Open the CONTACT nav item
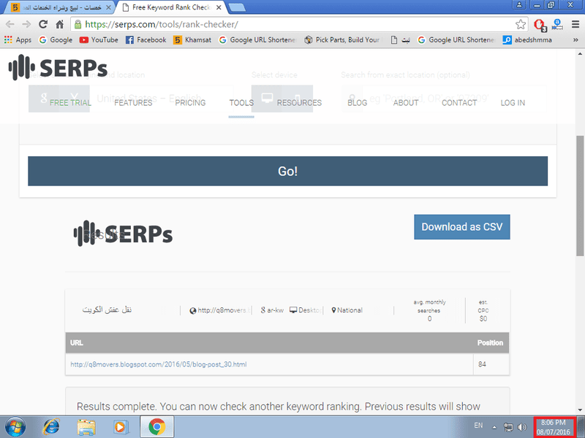 [x=459, y=103]
